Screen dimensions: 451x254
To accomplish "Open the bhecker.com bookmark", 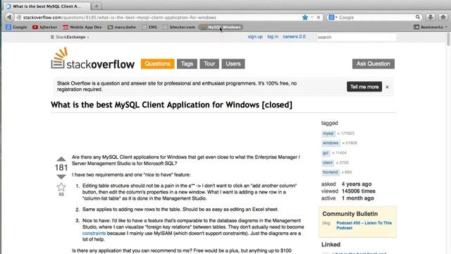I will (179, 27).
